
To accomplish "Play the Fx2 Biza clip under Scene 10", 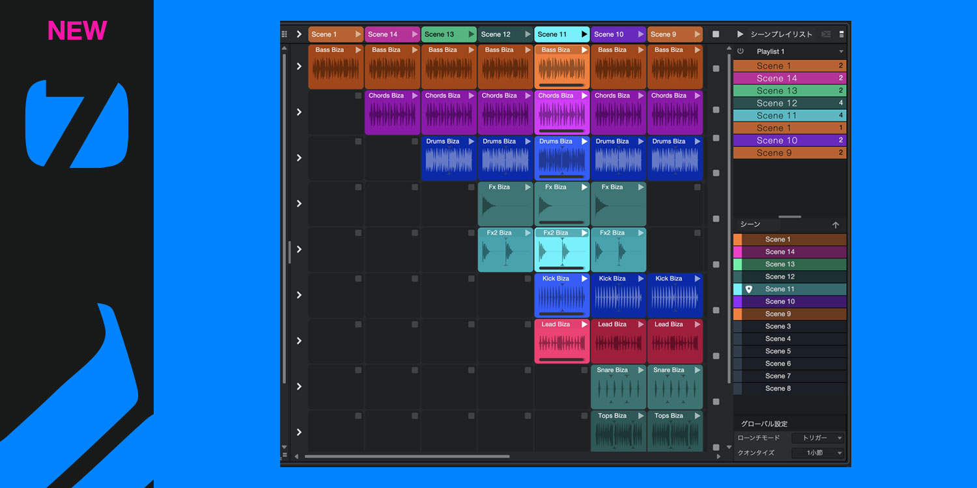I will pyautogui.click(x=641, y=233).
